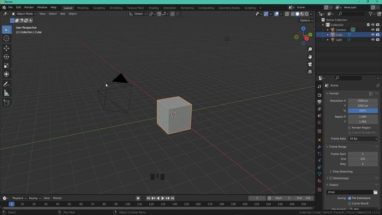The height and width of the screenshot is (215, 382).
Task: Hide the Camera in the outliner
Action: coord(372,30)
